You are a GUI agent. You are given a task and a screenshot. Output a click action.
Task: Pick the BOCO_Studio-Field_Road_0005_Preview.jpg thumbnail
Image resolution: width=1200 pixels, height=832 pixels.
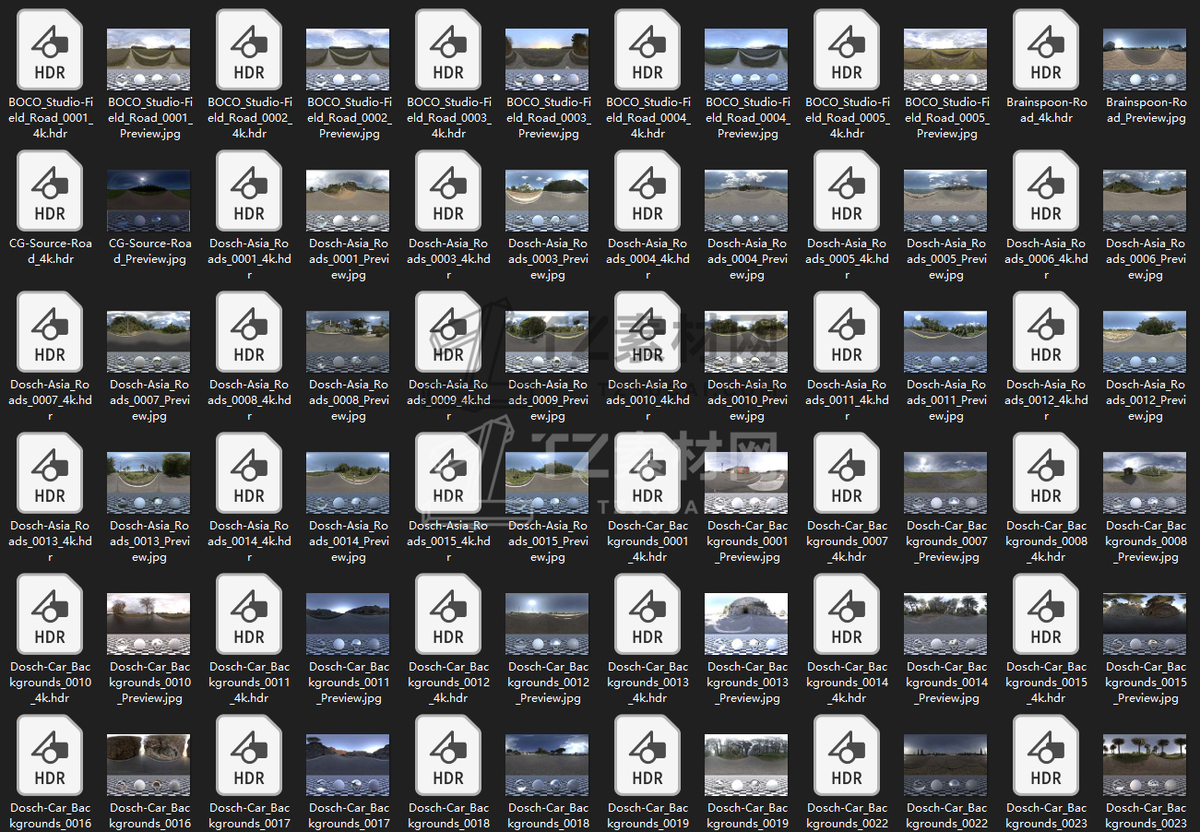tap(946, 59)
